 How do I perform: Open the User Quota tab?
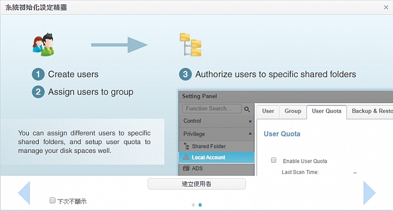tap(326, 111)
